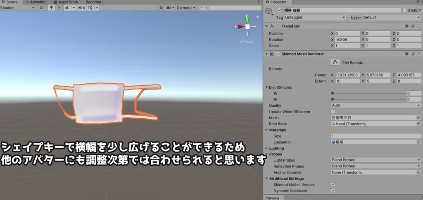Expand the Lighting section
The image size is (423, 200).
pyautogui.click(x=266, y=148)
